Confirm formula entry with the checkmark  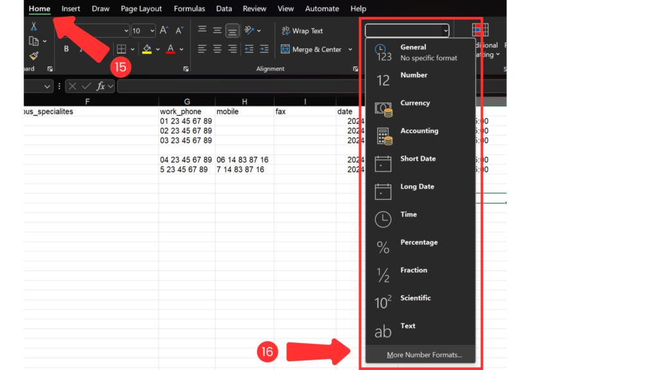click(87, 86)
